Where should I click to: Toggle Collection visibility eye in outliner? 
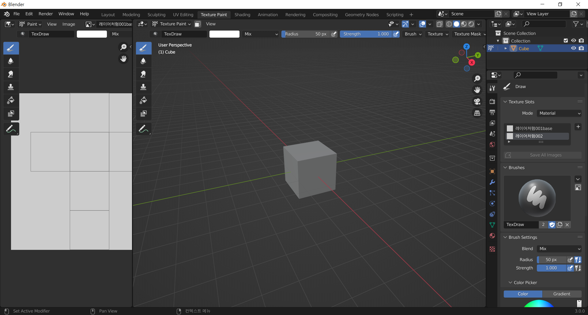coord(574,41)
